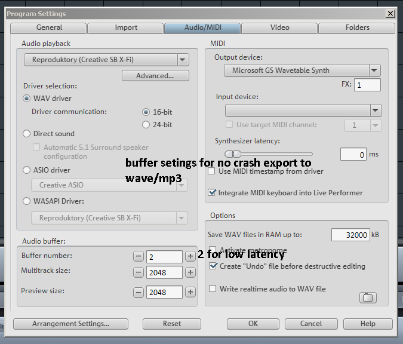The width and height of the screenshot is (403, 344).
Task: Increase Multitrack size with plus button
Action: pos(190,272)
